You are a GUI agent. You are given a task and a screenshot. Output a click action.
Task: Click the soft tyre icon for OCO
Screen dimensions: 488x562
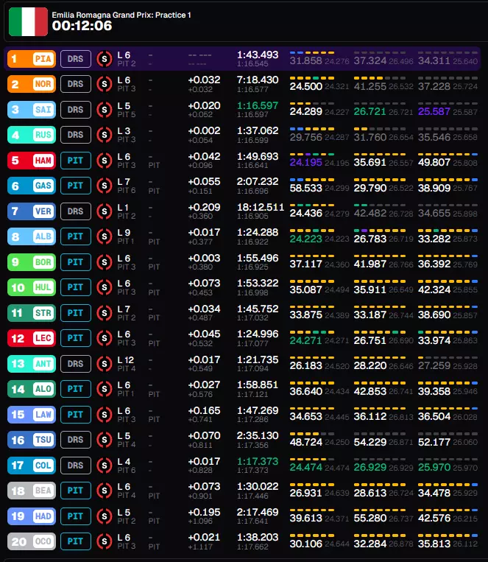pyautogui.click(x=105, y=541)
